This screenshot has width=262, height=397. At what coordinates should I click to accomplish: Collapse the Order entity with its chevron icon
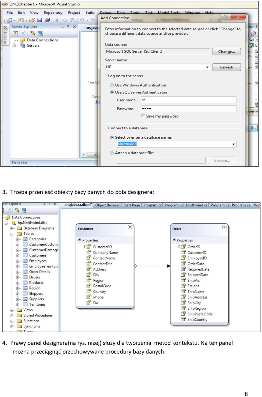224,227
